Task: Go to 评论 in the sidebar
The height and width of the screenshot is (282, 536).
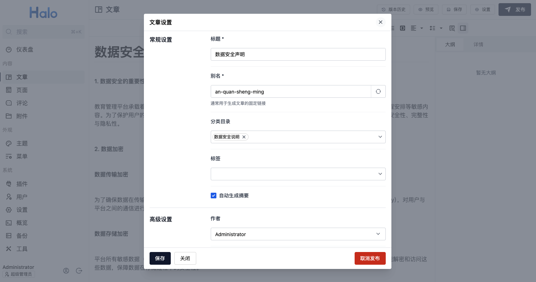Action: pos(22,103)
